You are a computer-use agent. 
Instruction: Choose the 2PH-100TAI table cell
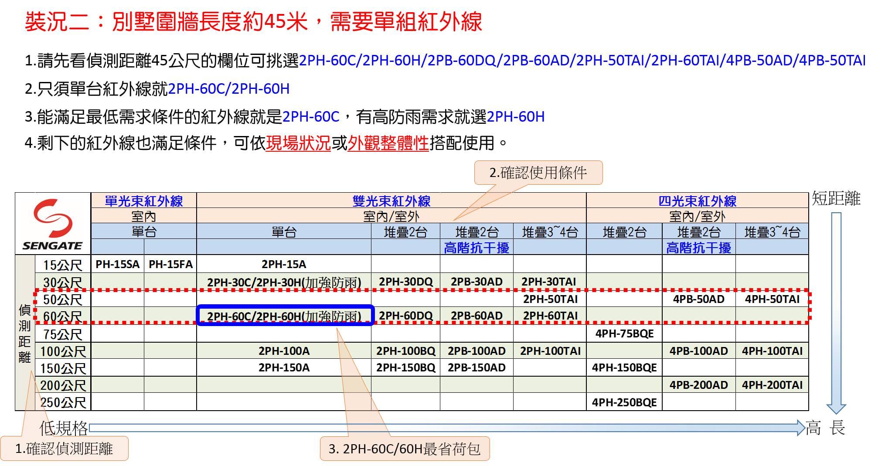tap(550, 351)
